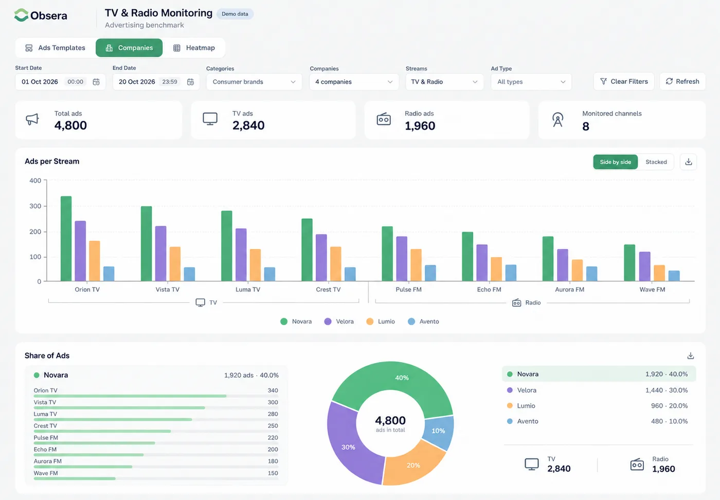Select Side by side chart view

coord(616,162)
